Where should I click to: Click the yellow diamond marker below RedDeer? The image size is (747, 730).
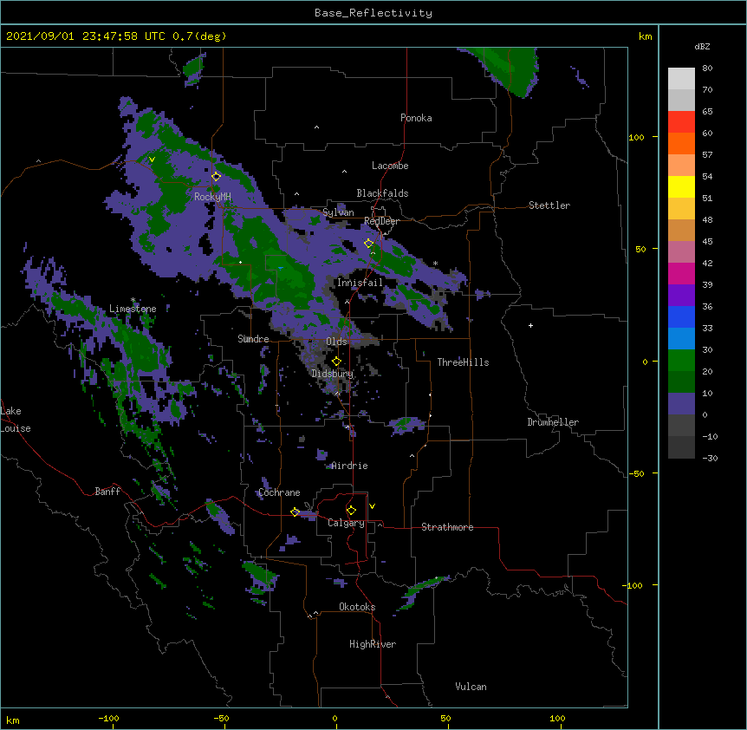(x=368, y=243)
